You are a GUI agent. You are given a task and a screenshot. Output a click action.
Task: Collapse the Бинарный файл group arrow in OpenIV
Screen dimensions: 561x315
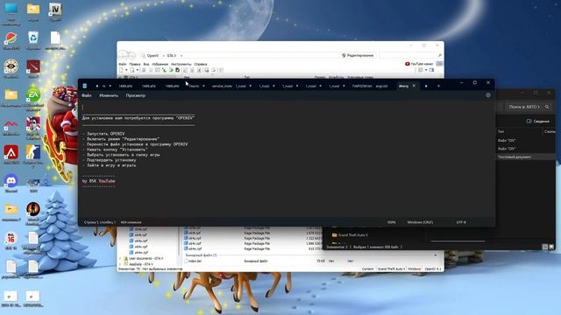pyautogui.click(x=436, y=255)
